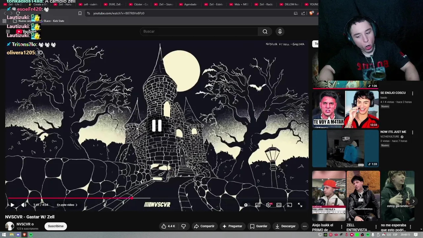Reload the page with the refresh icon
Image resolution: width=423 pixels, height=238 pixels.
tap(18, 13)
